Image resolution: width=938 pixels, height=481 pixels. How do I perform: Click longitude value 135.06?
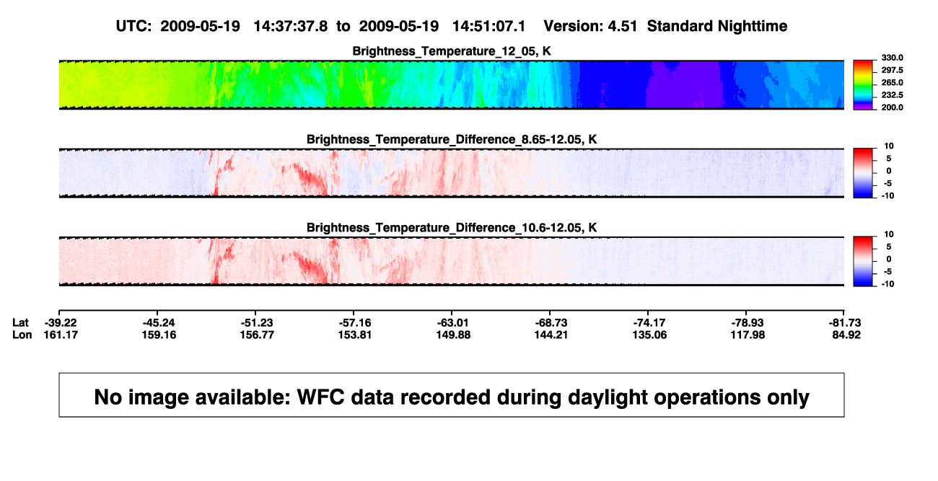(649, 335)
